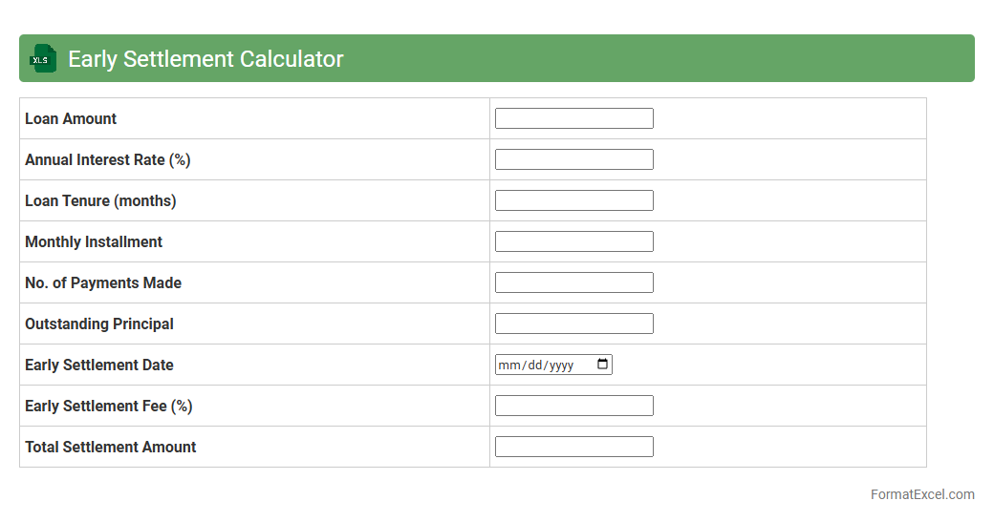Open the FormatExcel.com link

point(921,494)
